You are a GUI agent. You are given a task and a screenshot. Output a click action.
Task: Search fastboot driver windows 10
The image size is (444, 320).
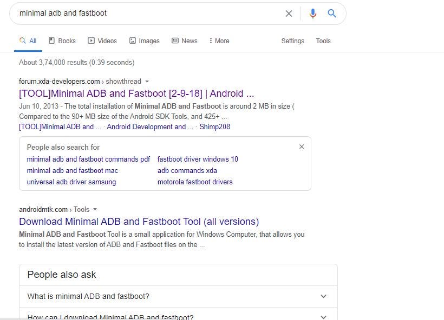point(198,159)
